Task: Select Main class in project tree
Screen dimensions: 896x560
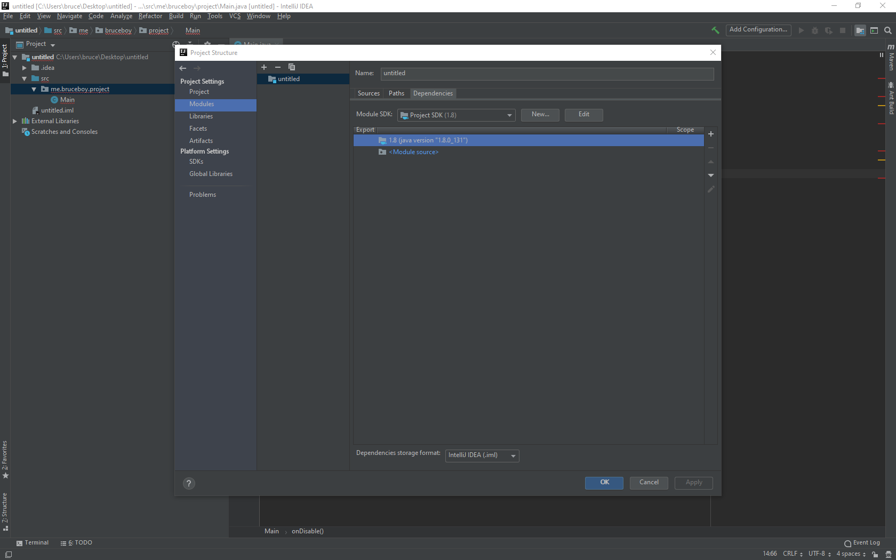Action: pos(67,100)
